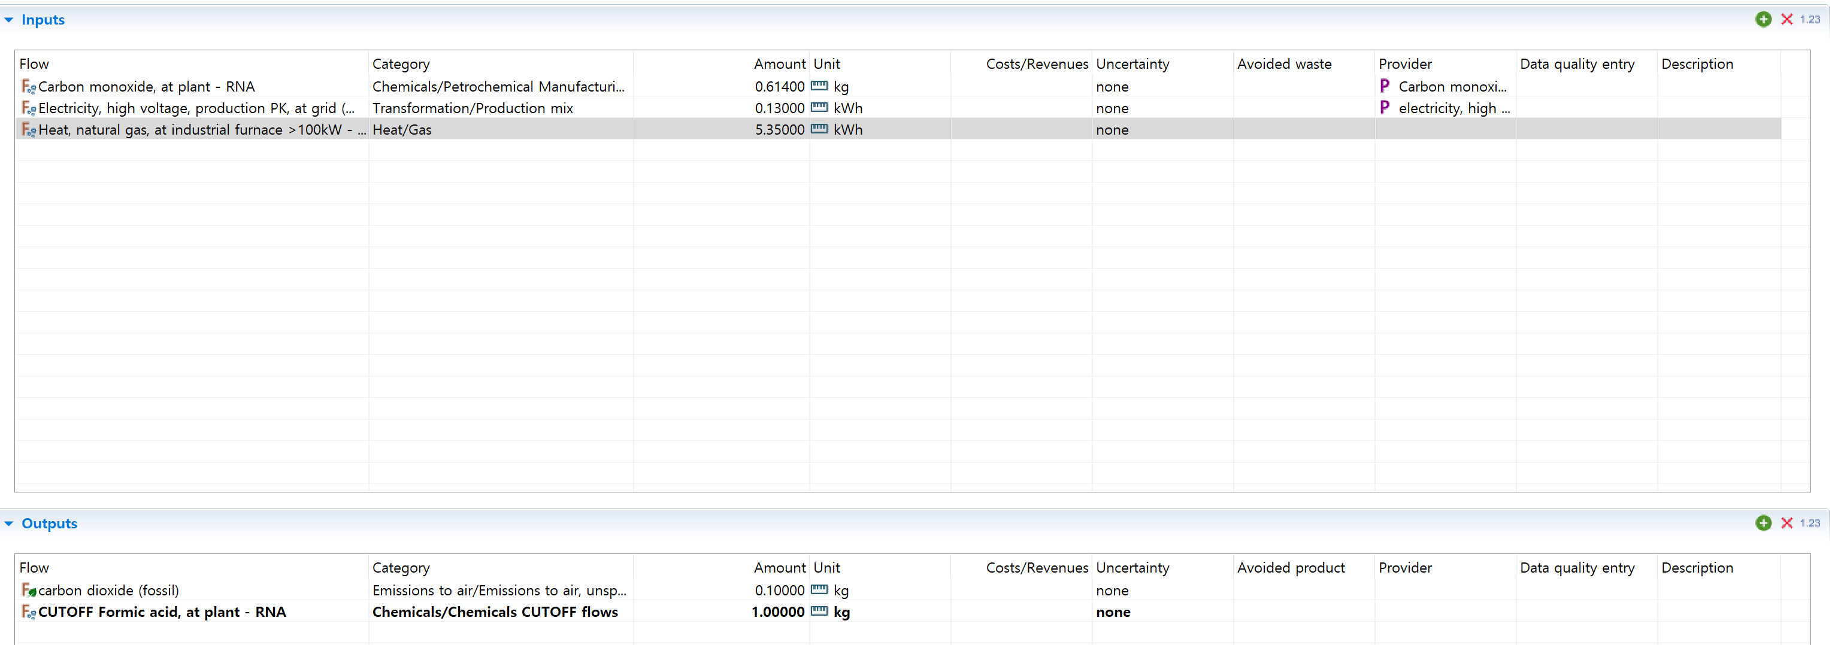Click the green plus icon in Inputs section
The width and height of the screenshot is (1835, 645).
tap(1763, 20)
